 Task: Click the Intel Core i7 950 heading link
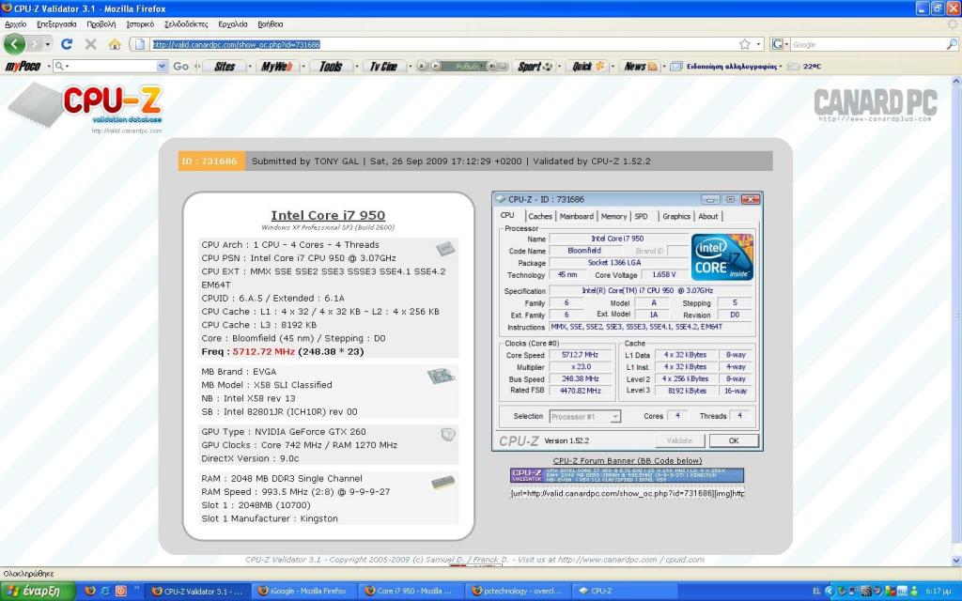328,215
